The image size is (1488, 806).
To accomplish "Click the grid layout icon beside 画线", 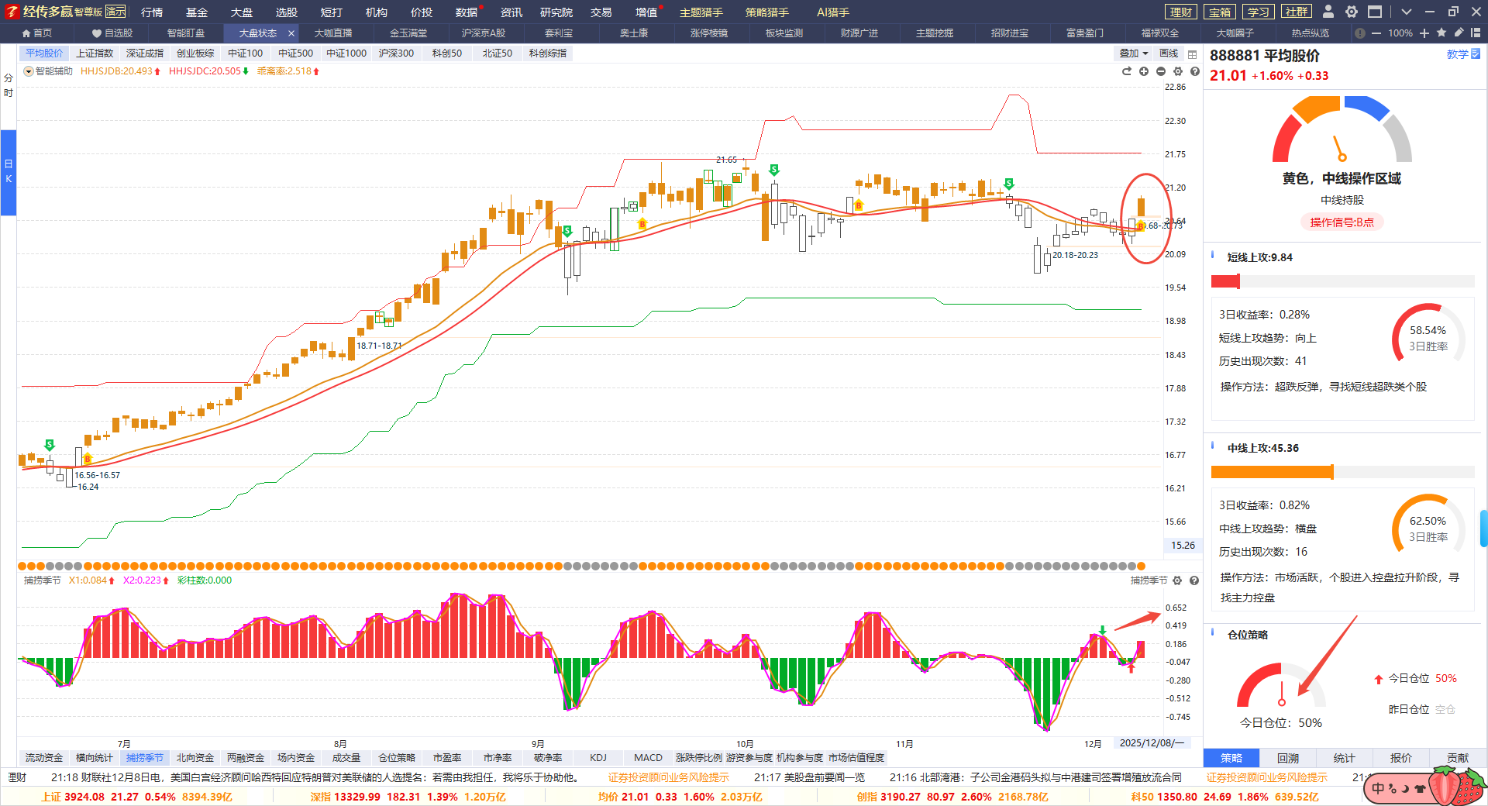I will pyautogui.click(x=1193, y=54).
